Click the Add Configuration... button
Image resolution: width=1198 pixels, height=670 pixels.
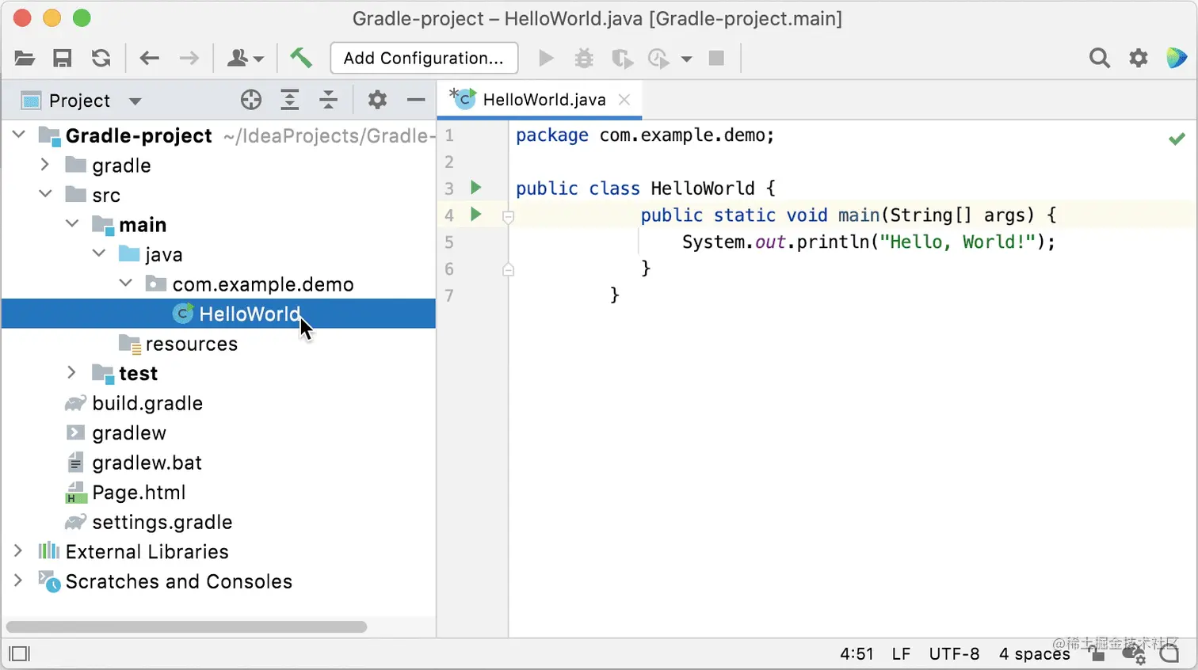coord(424,58)
